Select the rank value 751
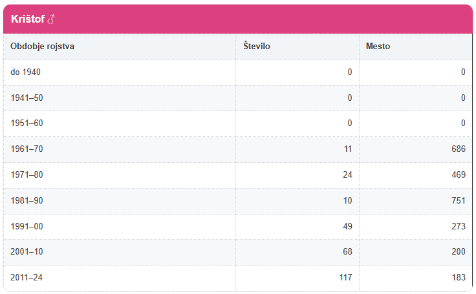Screen dimensions: 476x294 pos(458,200)
